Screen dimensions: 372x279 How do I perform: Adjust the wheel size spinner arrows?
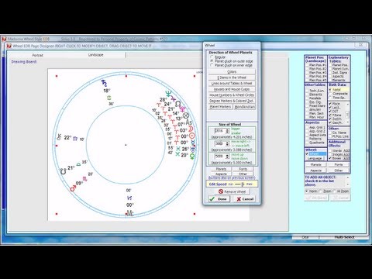(x=227, y=131)
